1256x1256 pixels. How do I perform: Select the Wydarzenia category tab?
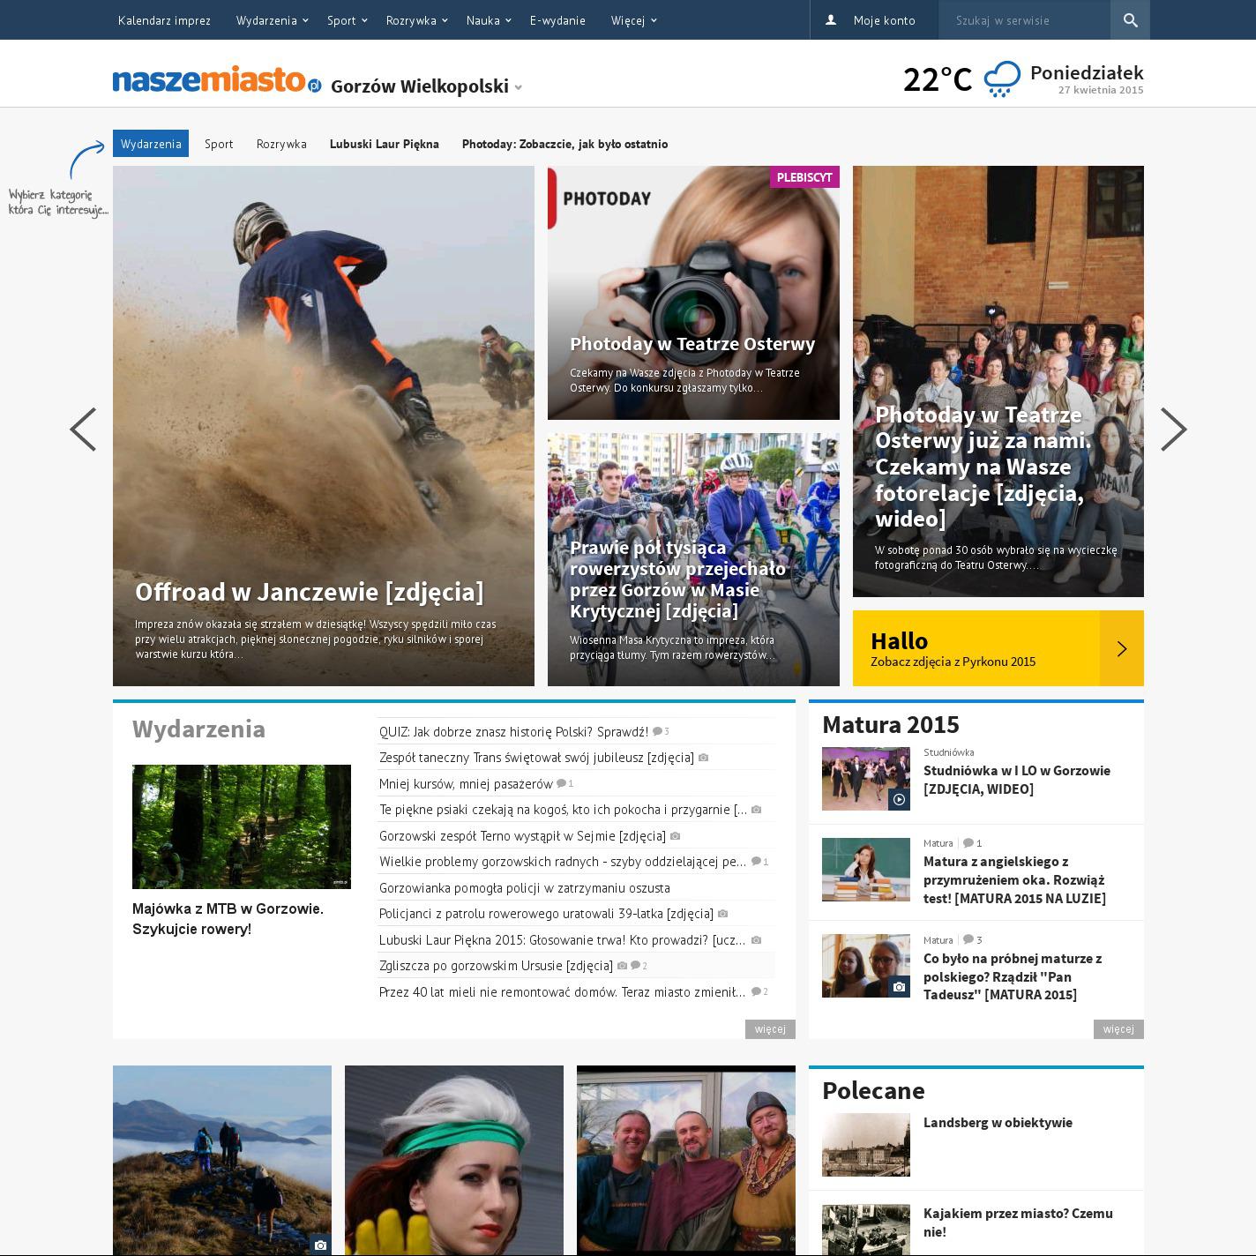[x=151, y=144]
